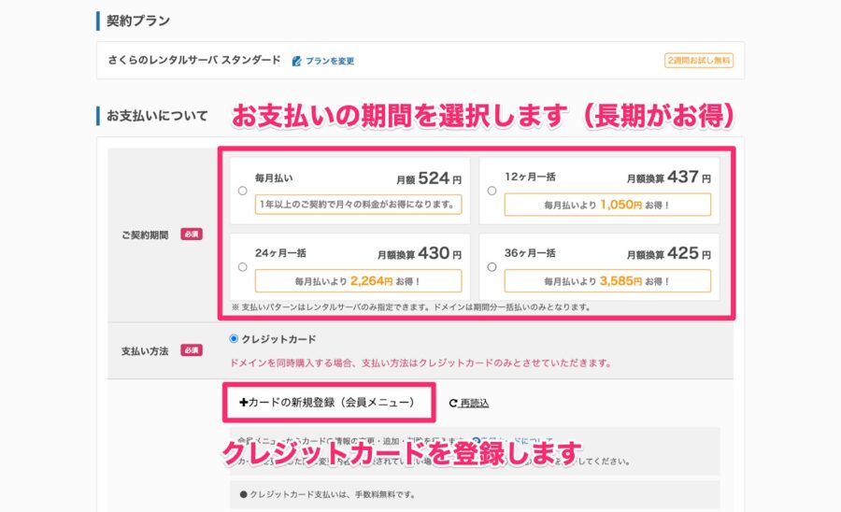This screenshot has height=512, width=841.
Task: Click the reload arrow icon beside 再読込
Action: [x=453, y=404]
